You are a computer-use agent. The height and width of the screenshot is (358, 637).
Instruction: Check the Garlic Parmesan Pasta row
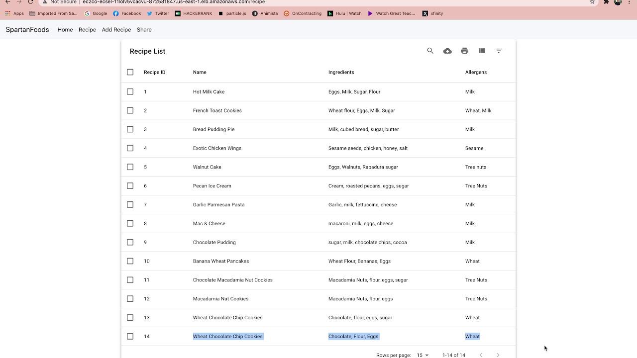tap(130, 204)
